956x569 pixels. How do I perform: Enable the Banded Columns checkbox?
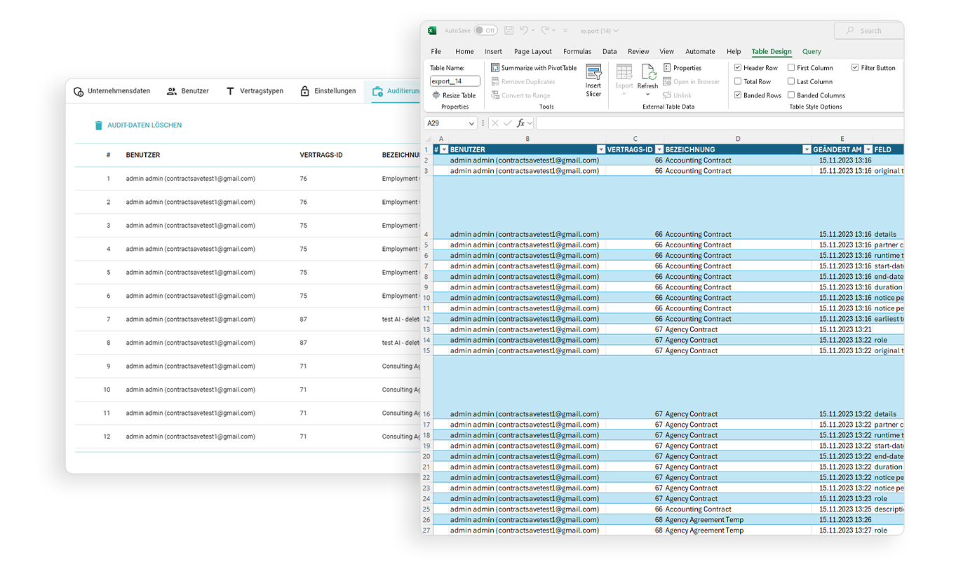coord(791,95)
